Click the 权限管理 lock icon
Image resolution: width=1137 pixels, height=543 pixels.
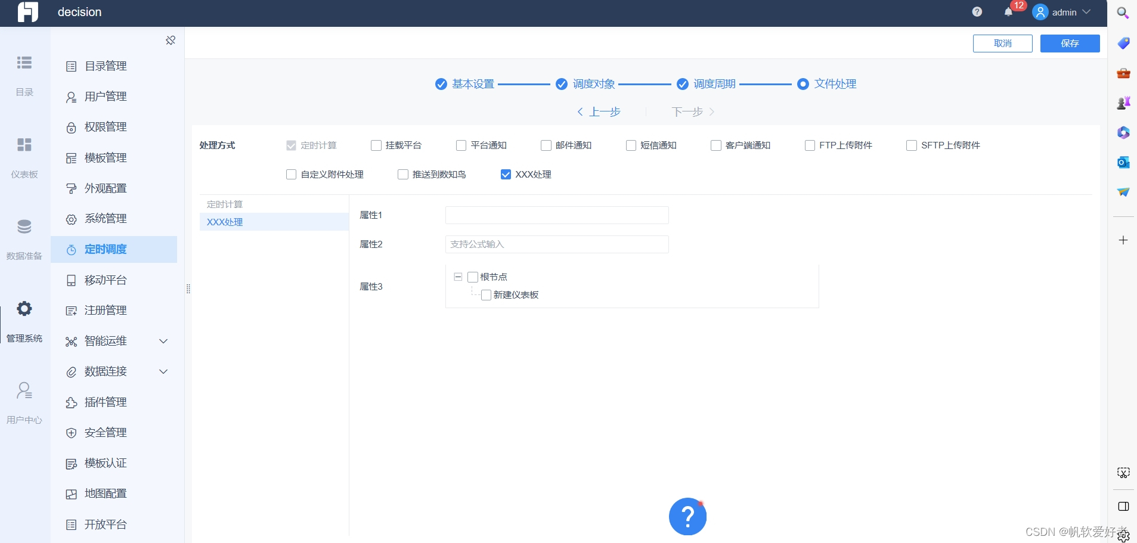tap(71, 128)
